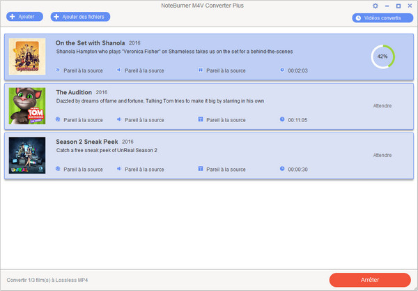The width and height of the screenshot is (418, 291).
Task: Open audio track setting for The Audition
Action: [x=144, y=119]
